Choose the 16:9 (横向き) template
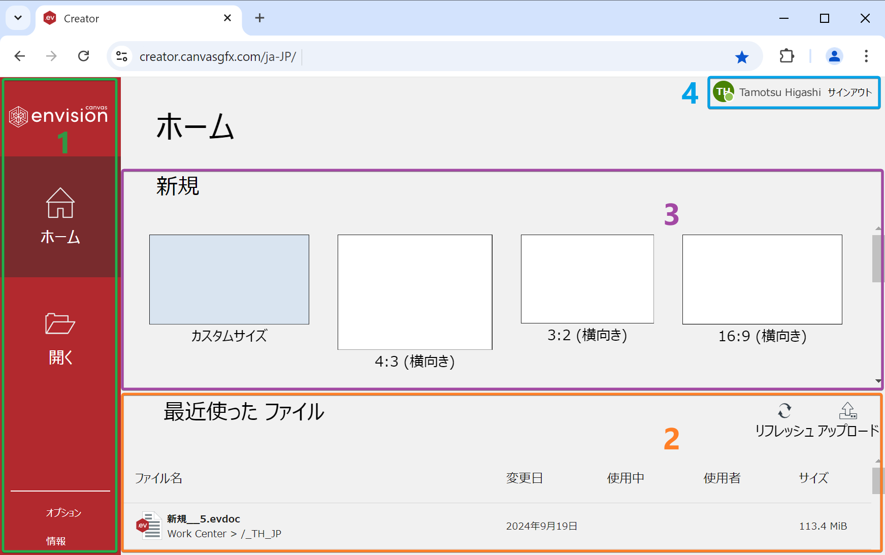 (x=762, y=279)
